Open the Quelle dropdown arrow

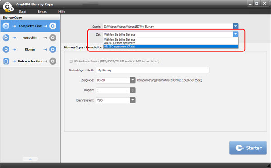click(x=236, y=26)
